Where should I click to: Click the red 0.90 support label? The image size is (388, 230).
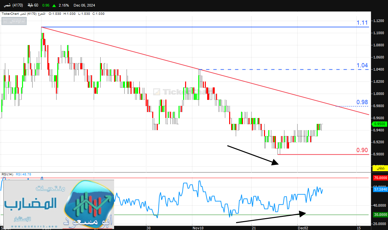click(x=362, y=150)
